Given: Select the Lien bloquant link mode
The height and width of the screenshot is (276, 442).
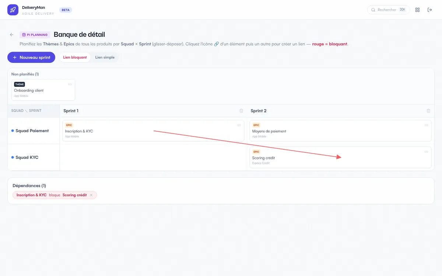Looking at the screenshot, I should (75, 57).
